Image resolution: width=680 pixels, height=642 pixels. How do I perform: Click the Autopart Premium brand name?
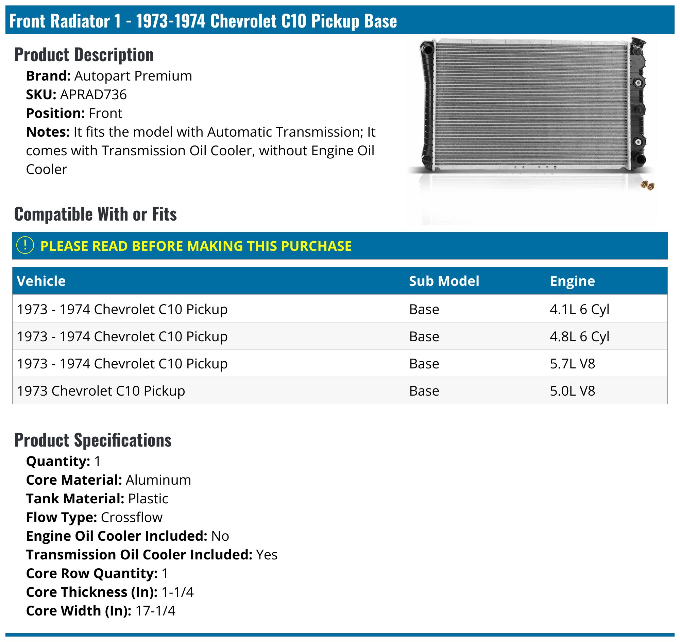coord(133,76)
